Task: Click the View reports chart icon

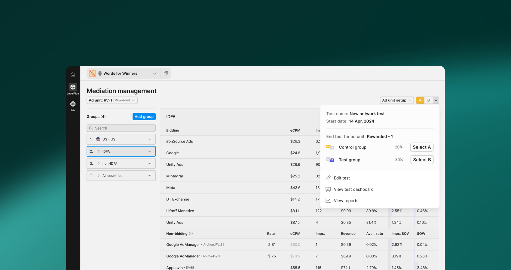Action: pos(328,200)
